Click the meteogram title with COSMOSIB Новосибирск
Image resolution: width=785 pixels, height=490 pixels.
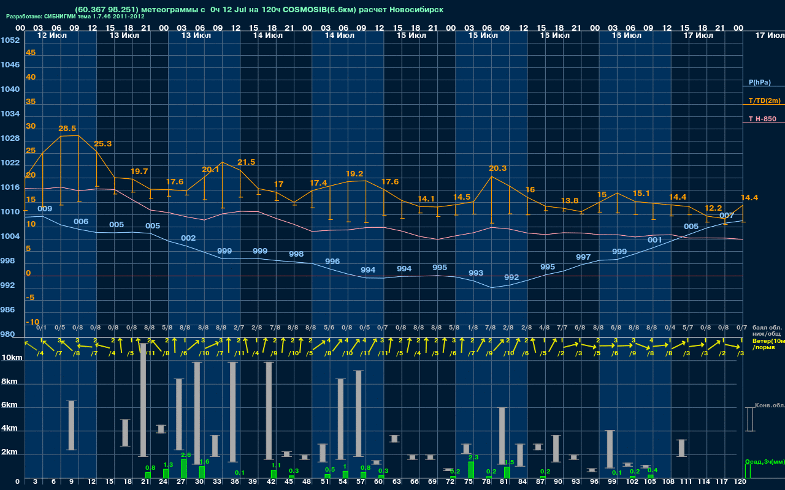(x=259, y=9)
